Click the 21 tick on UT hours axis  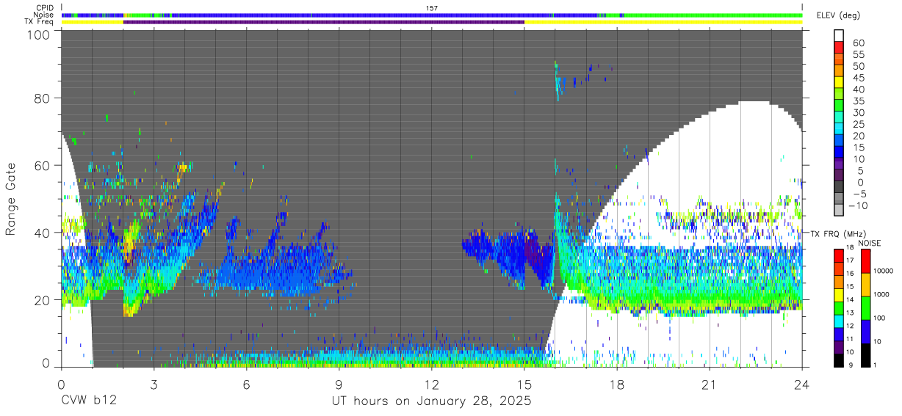click(x=710, y=384)
